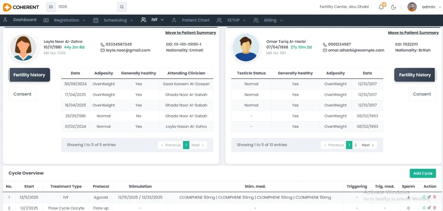Open the search filter options icon
The height and width of the screenshot is (211, 443).
[x=51, y=7]
